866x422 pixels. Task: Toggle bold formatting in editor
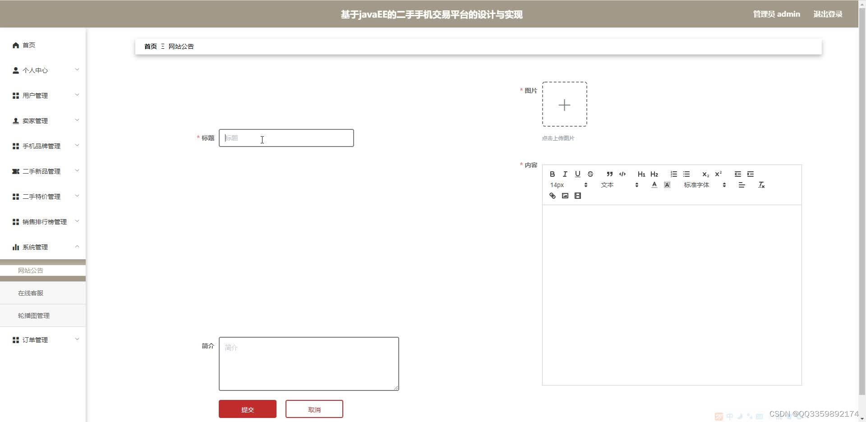552,174
